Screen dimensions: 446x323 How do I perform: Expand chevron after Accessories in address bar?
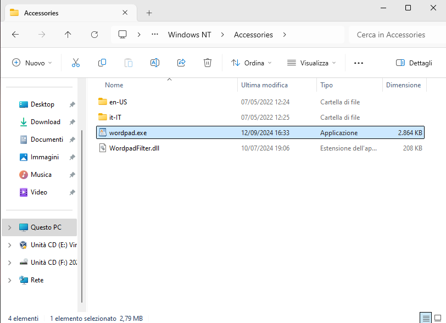(x=285, y=35)
